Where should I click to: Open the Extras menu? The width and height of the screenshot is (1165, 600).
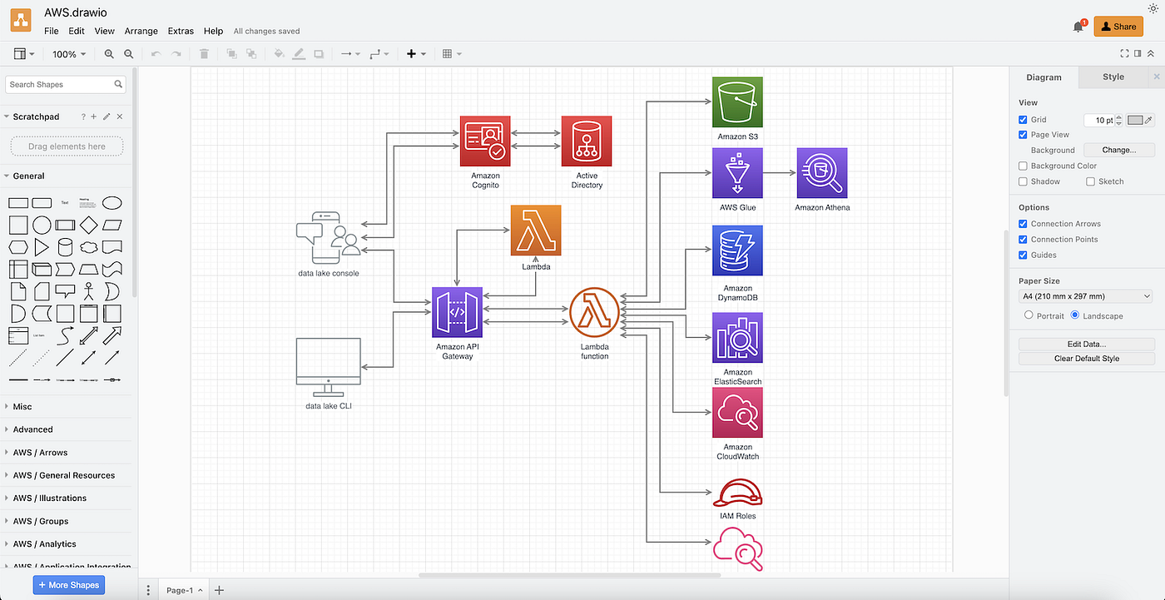click(x=181, y=31)
